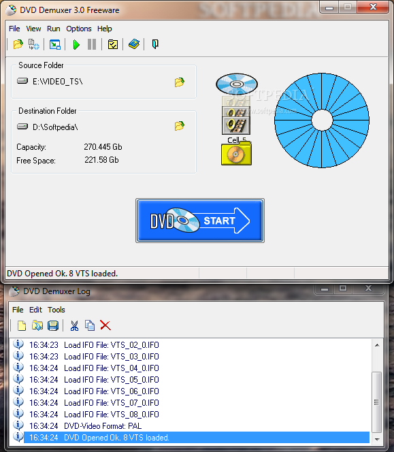Click log scrollbar up arrow
The image size is (394, 452).
click(x=377, y=345)
